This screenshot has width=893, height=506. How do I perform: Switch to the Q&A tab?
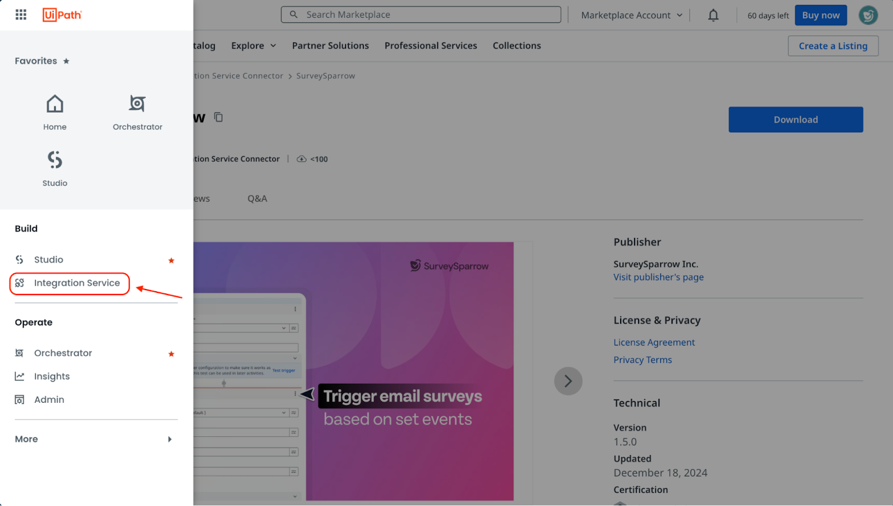(257, 199)
